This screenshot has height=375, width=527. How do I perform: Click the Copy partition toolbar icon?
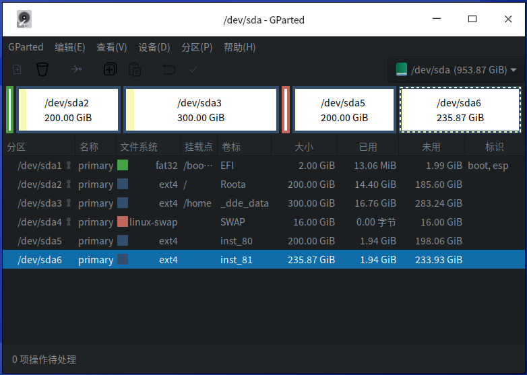click(110, 69)
